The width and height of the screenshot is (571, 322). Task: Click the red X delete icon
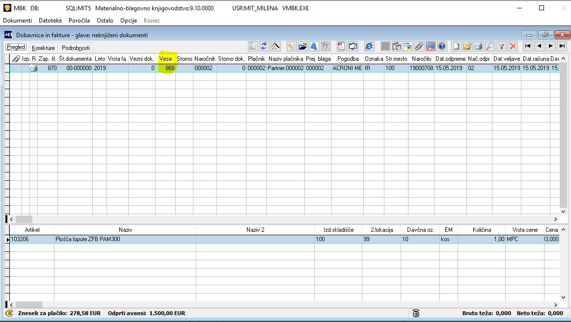[513, 46]
